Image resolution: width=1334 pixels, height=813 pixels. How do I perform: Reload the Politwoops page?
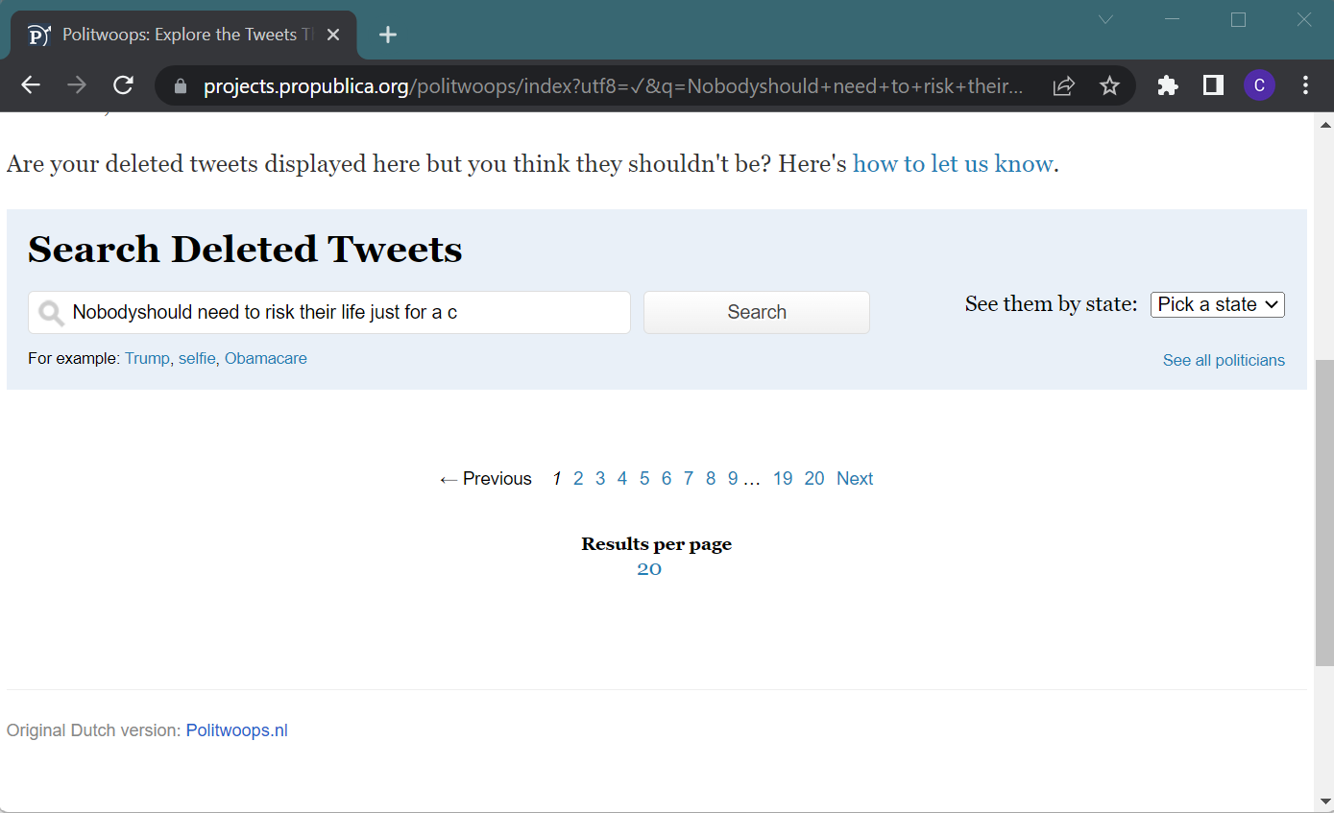pyautogui.click(x=123, y=85)
